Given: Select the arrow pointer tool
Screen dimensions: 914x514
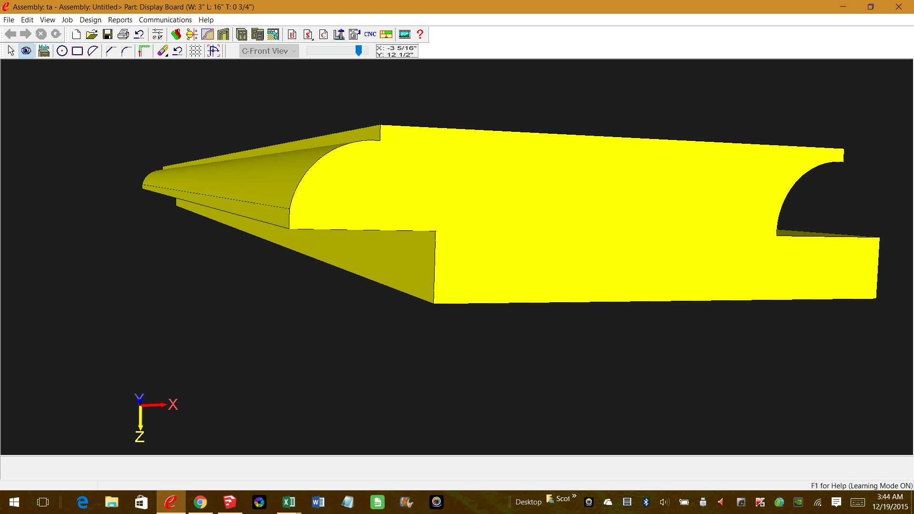Looking at the screenshot, I should tap(11, 51).
